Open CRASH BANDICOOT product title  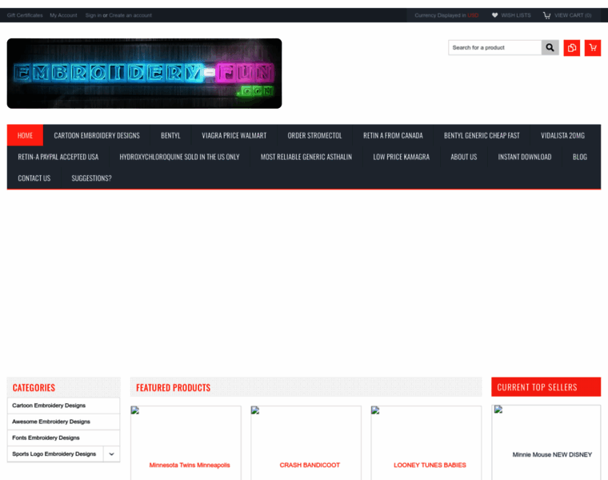tap(310, 465)
